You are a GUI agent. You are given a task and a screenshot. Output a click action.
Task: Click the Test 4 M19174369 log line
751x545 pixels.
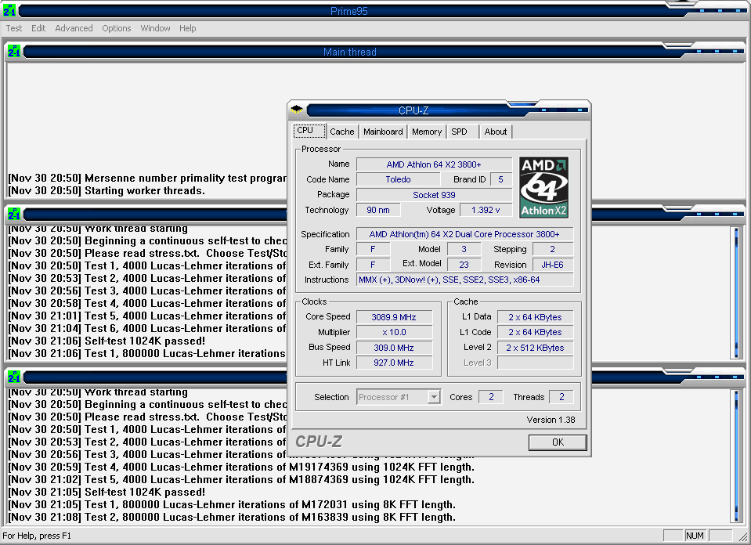click(x=241, y=467)
